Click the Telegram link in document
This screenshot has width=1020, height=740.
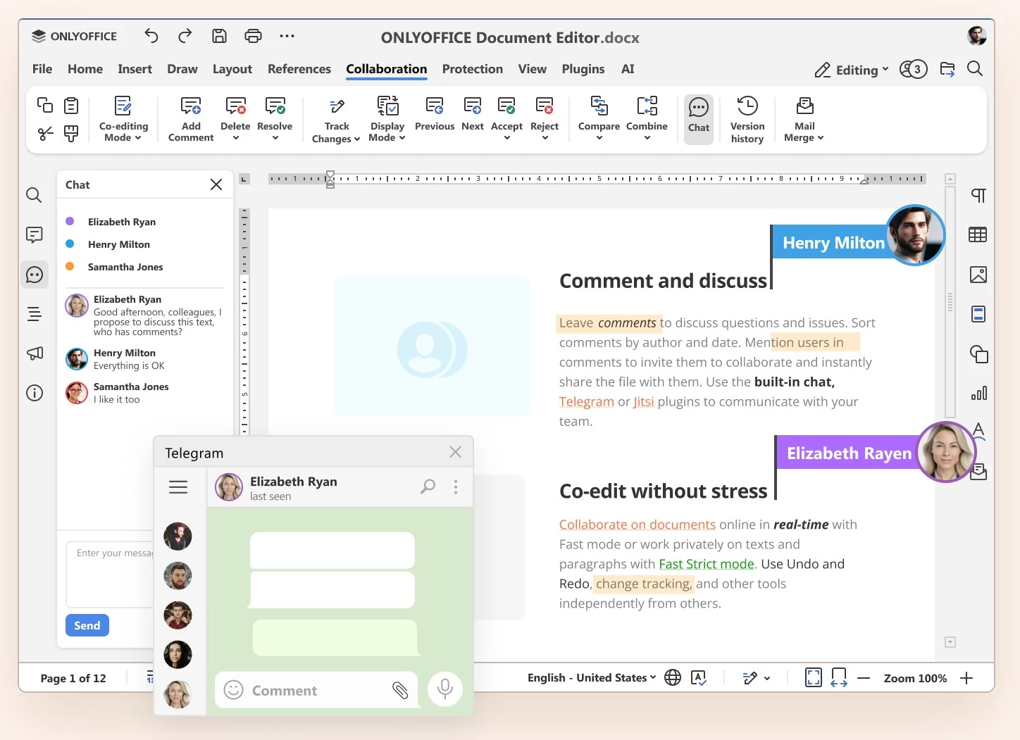click(x=587, y=402)
